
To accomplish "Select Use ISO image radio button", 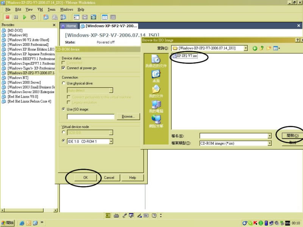I will tap(63, 109).
